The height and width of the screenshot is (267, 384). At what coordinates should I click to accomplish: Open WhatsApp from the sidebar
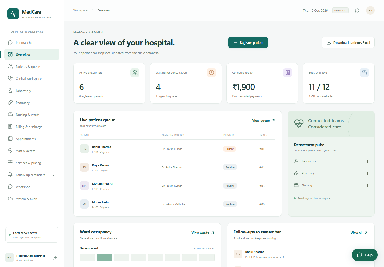point(32,187)
